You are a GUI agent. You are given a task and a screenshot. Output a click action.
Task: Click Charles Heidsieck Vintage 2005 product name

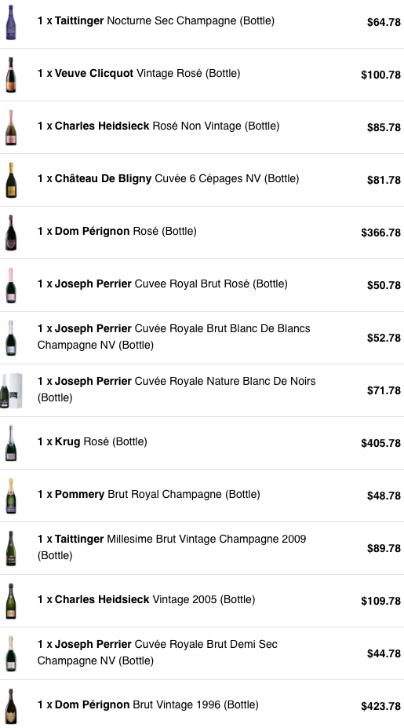tap(146, 599)
